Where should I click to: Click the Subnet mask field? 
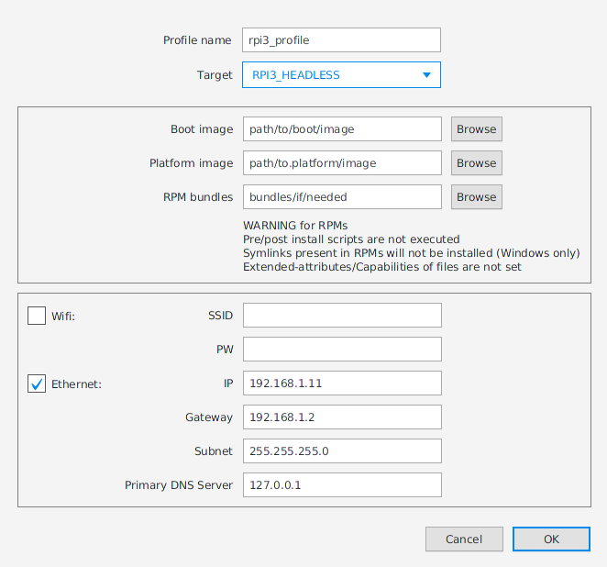coord(341,451)
